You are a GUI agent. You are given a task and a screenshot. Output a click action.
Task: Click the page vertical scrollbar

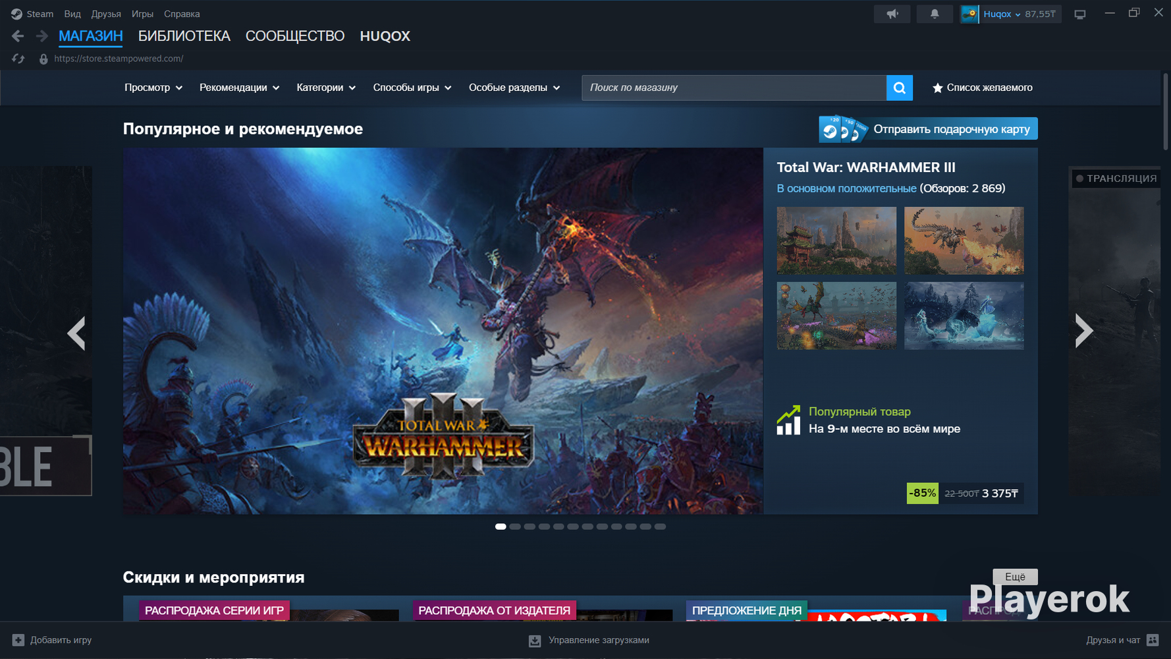(x=1165, y=112)
